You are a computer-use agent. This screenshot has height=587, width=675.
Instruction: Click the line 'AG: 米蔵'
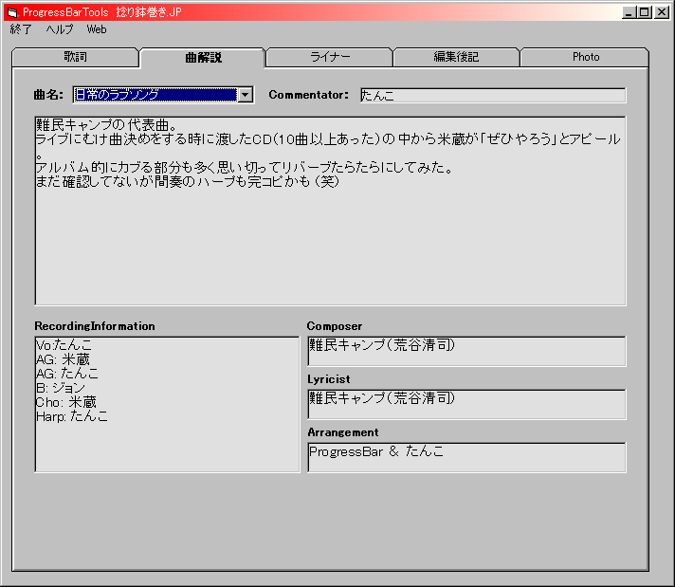[x=63, y=359]
